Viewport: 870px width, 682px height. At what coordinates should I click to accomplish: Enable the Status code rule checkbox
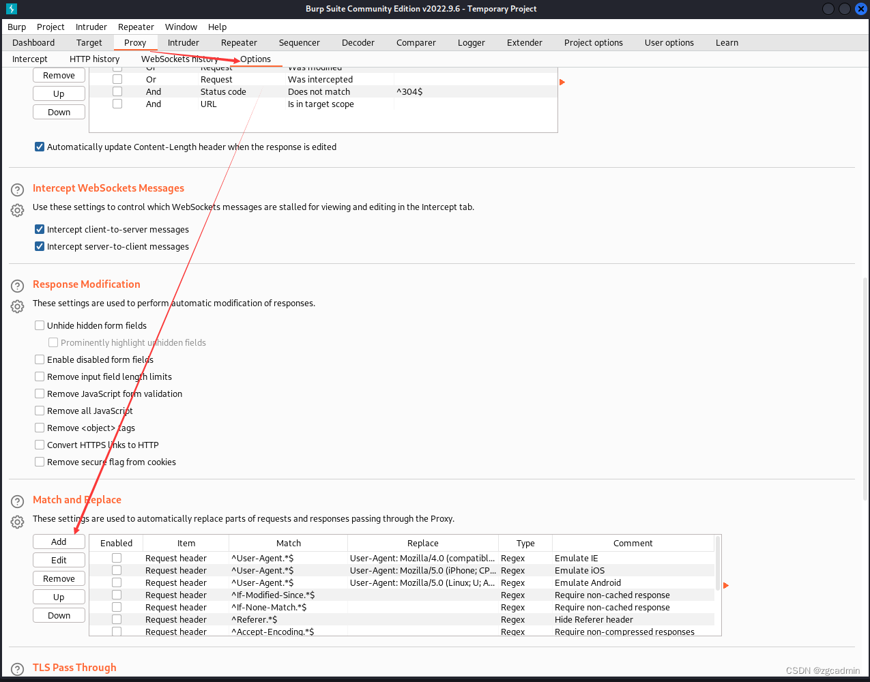tap(117, 91)
